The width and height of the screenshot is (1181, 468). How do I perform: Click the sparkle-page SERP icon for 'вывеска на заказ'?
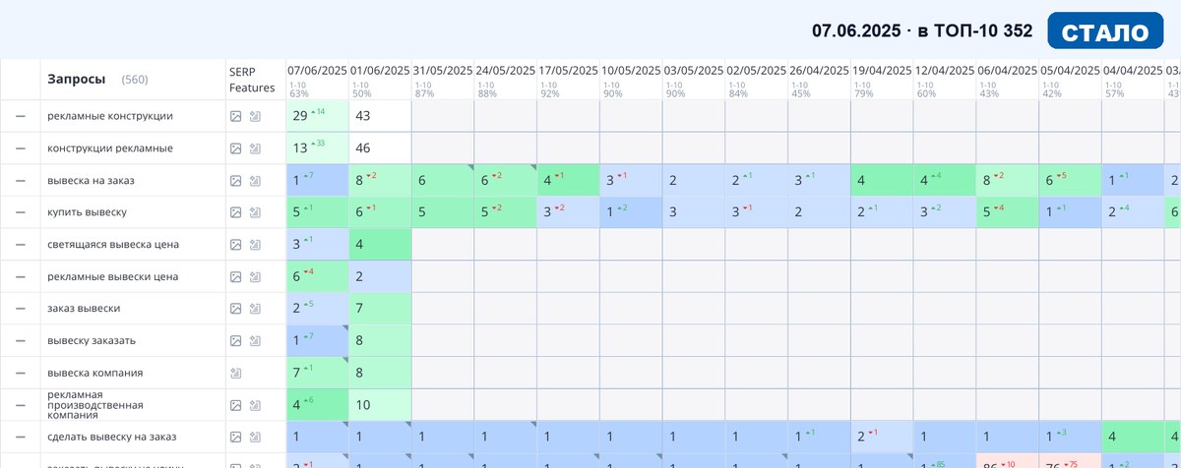pyautogui.click(x=255, y=181)
